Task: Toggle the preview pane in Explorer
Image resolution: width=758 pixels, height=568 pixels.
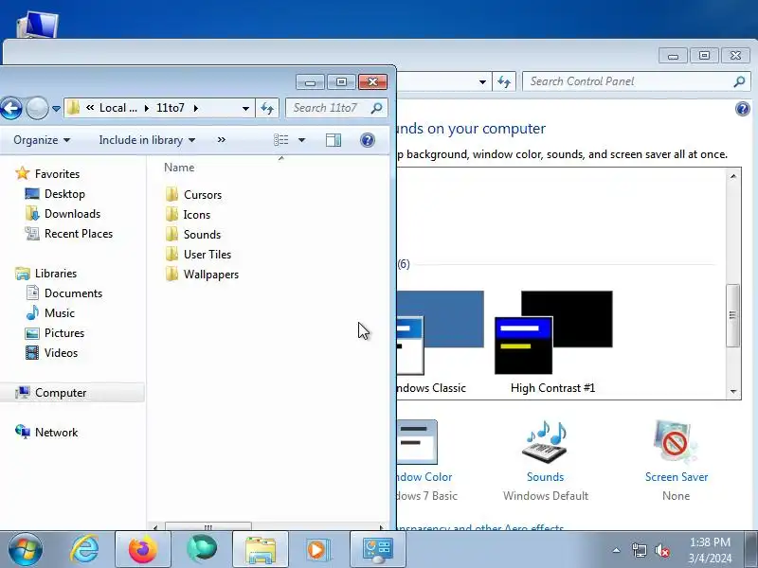Action: 334,140
